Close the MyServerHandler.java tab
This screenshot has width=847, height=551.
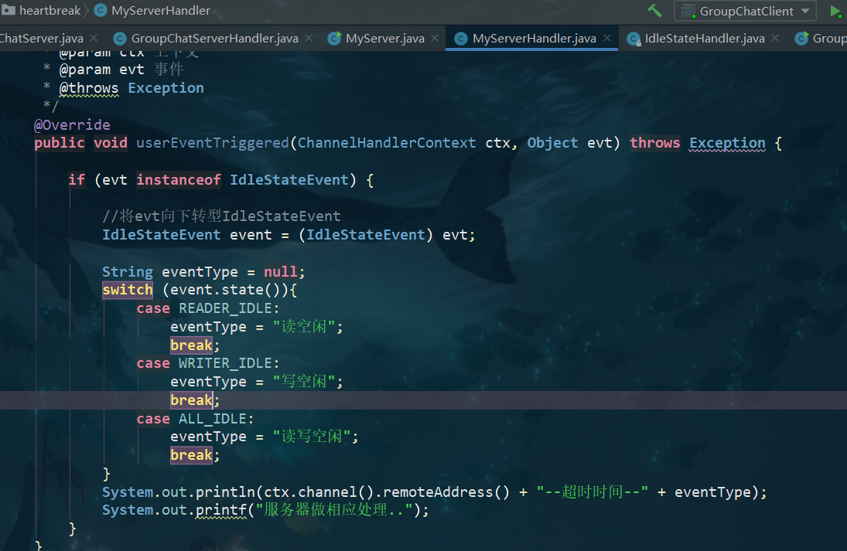pos(607,39)
